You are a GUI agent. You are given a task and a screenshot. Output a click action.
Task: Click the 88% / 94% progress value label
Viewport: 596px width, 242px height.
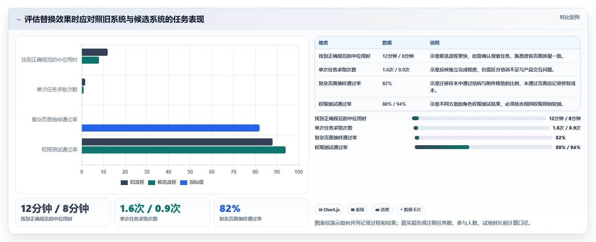568,147
